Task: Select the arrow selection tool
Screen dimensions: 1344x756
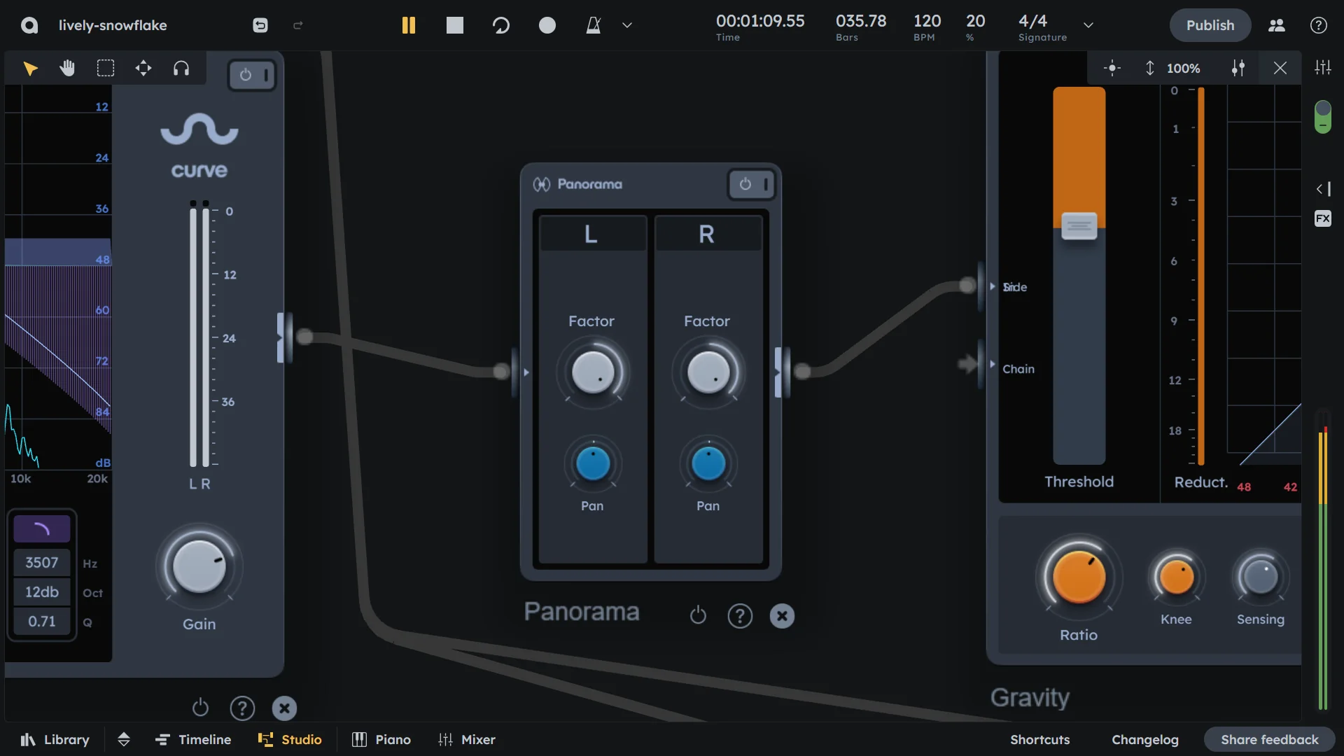Action: pos(30,68)
